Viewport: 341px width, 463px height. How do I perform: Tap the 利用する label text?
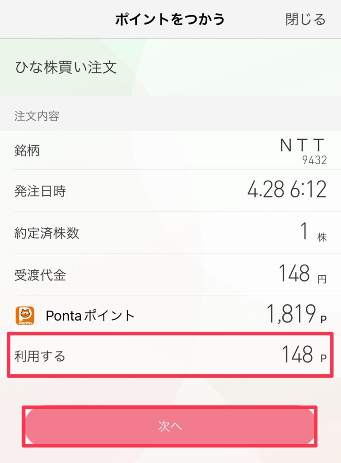[x=40, y=356]
